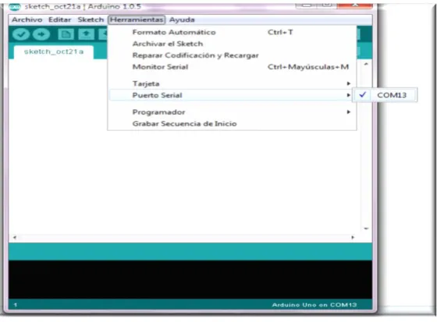Click the New sketch document icon
The image size is (437, 322).
66,34
